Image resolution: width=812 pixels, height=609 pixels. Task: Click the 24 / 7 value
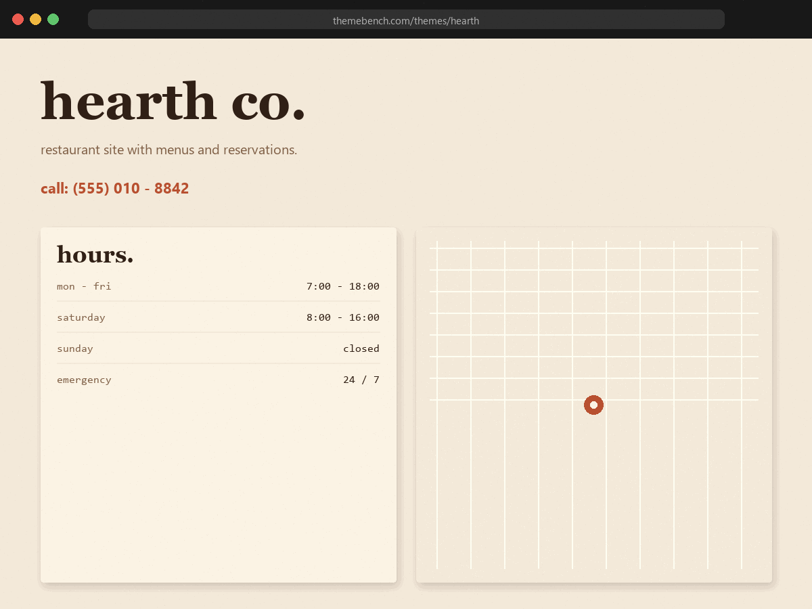[361, 380]
